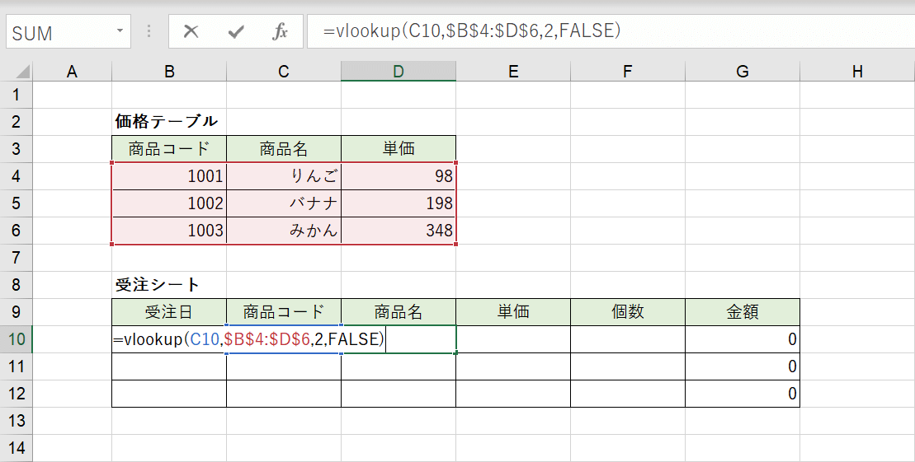Click the order sheet 単価 header cell
This screenshot has height=462, width=915.
pos(513,311)
